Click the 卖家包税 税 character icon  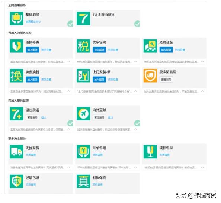(83, 46)
